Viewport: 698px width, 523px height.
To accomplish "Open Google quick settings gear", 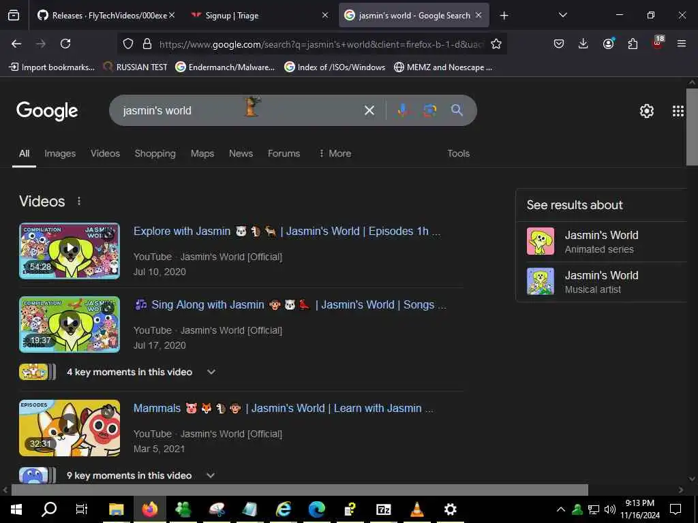I will click(646, 111).
